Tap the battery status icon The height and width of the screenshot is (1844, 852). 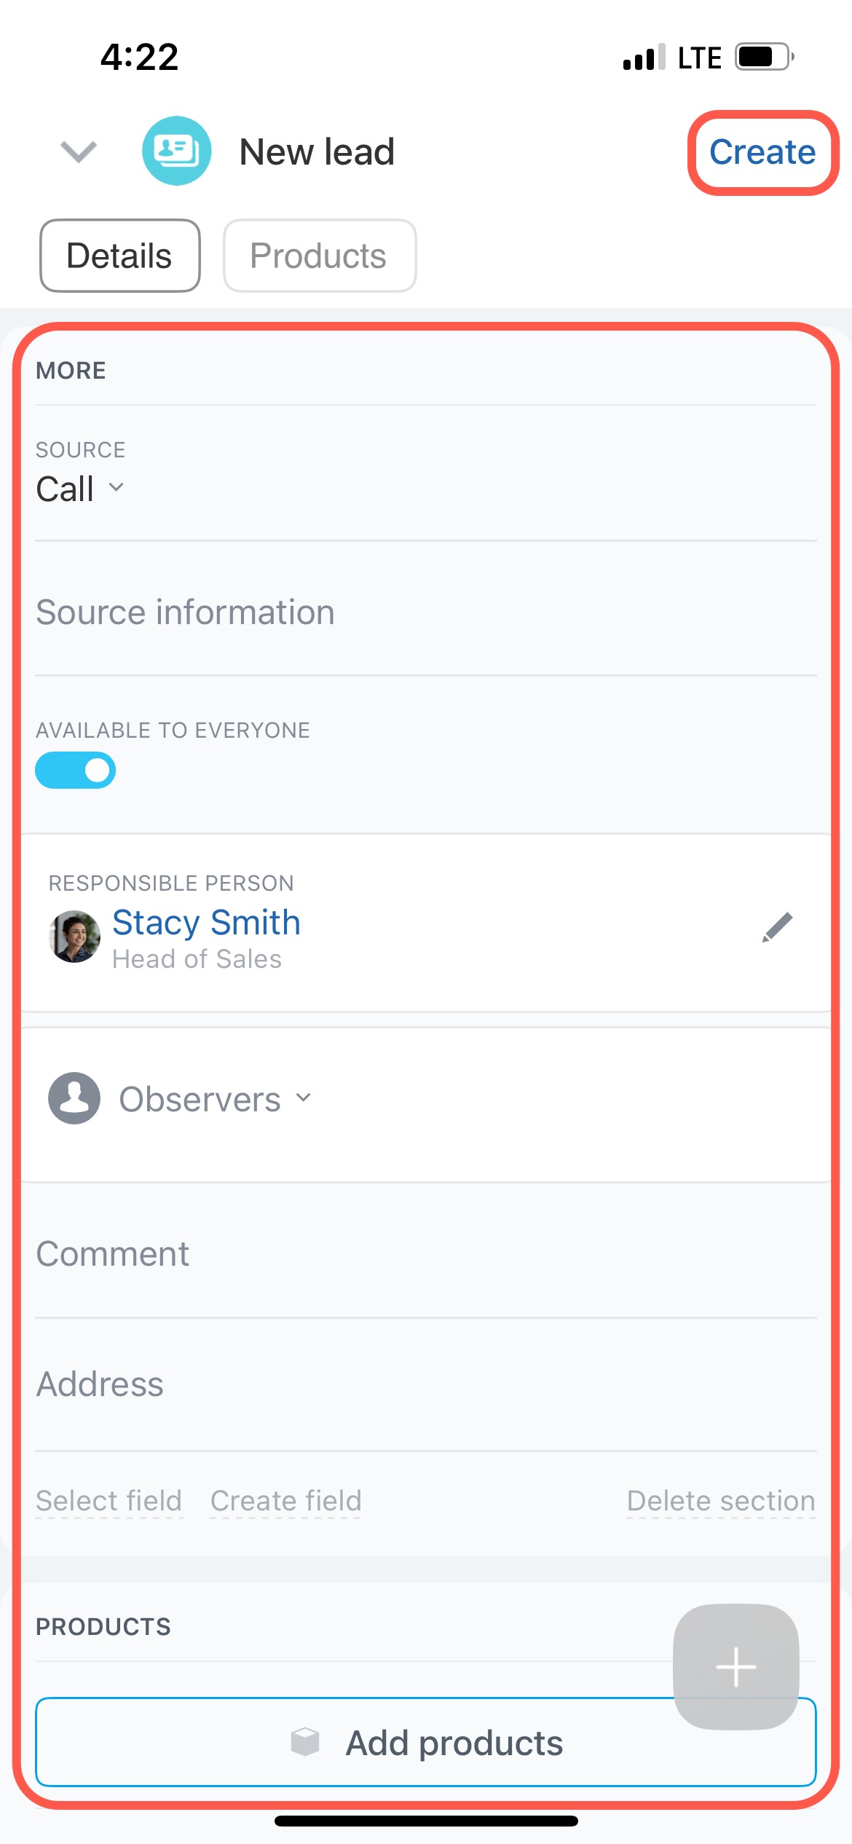click(x=763, y=57)
